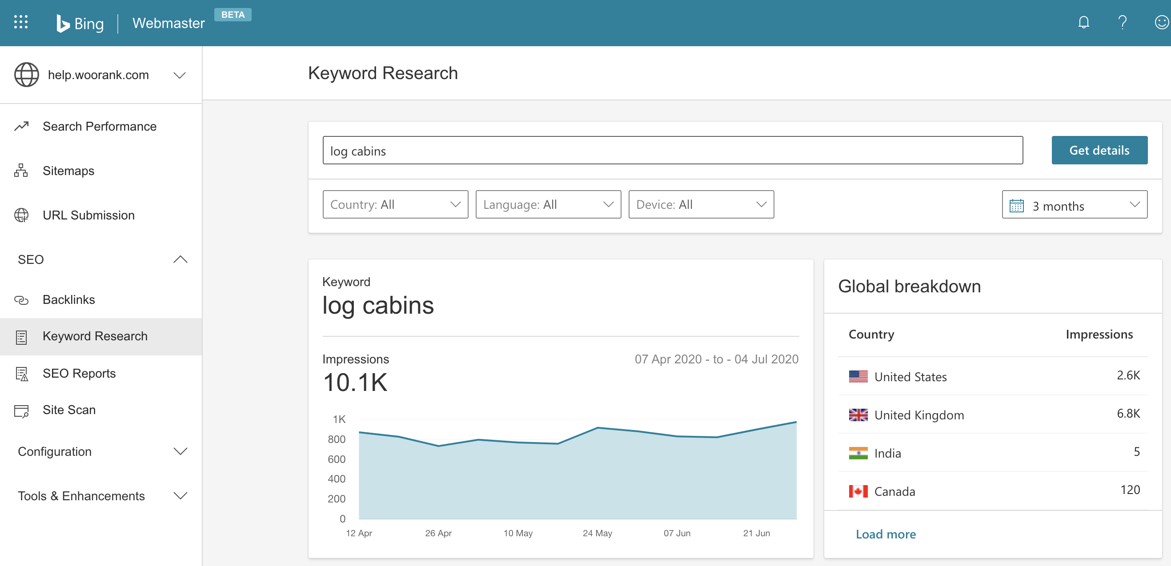
Task: Select the Backlinks chain icon
Action: pyautogui.click(x=20, y=300)
